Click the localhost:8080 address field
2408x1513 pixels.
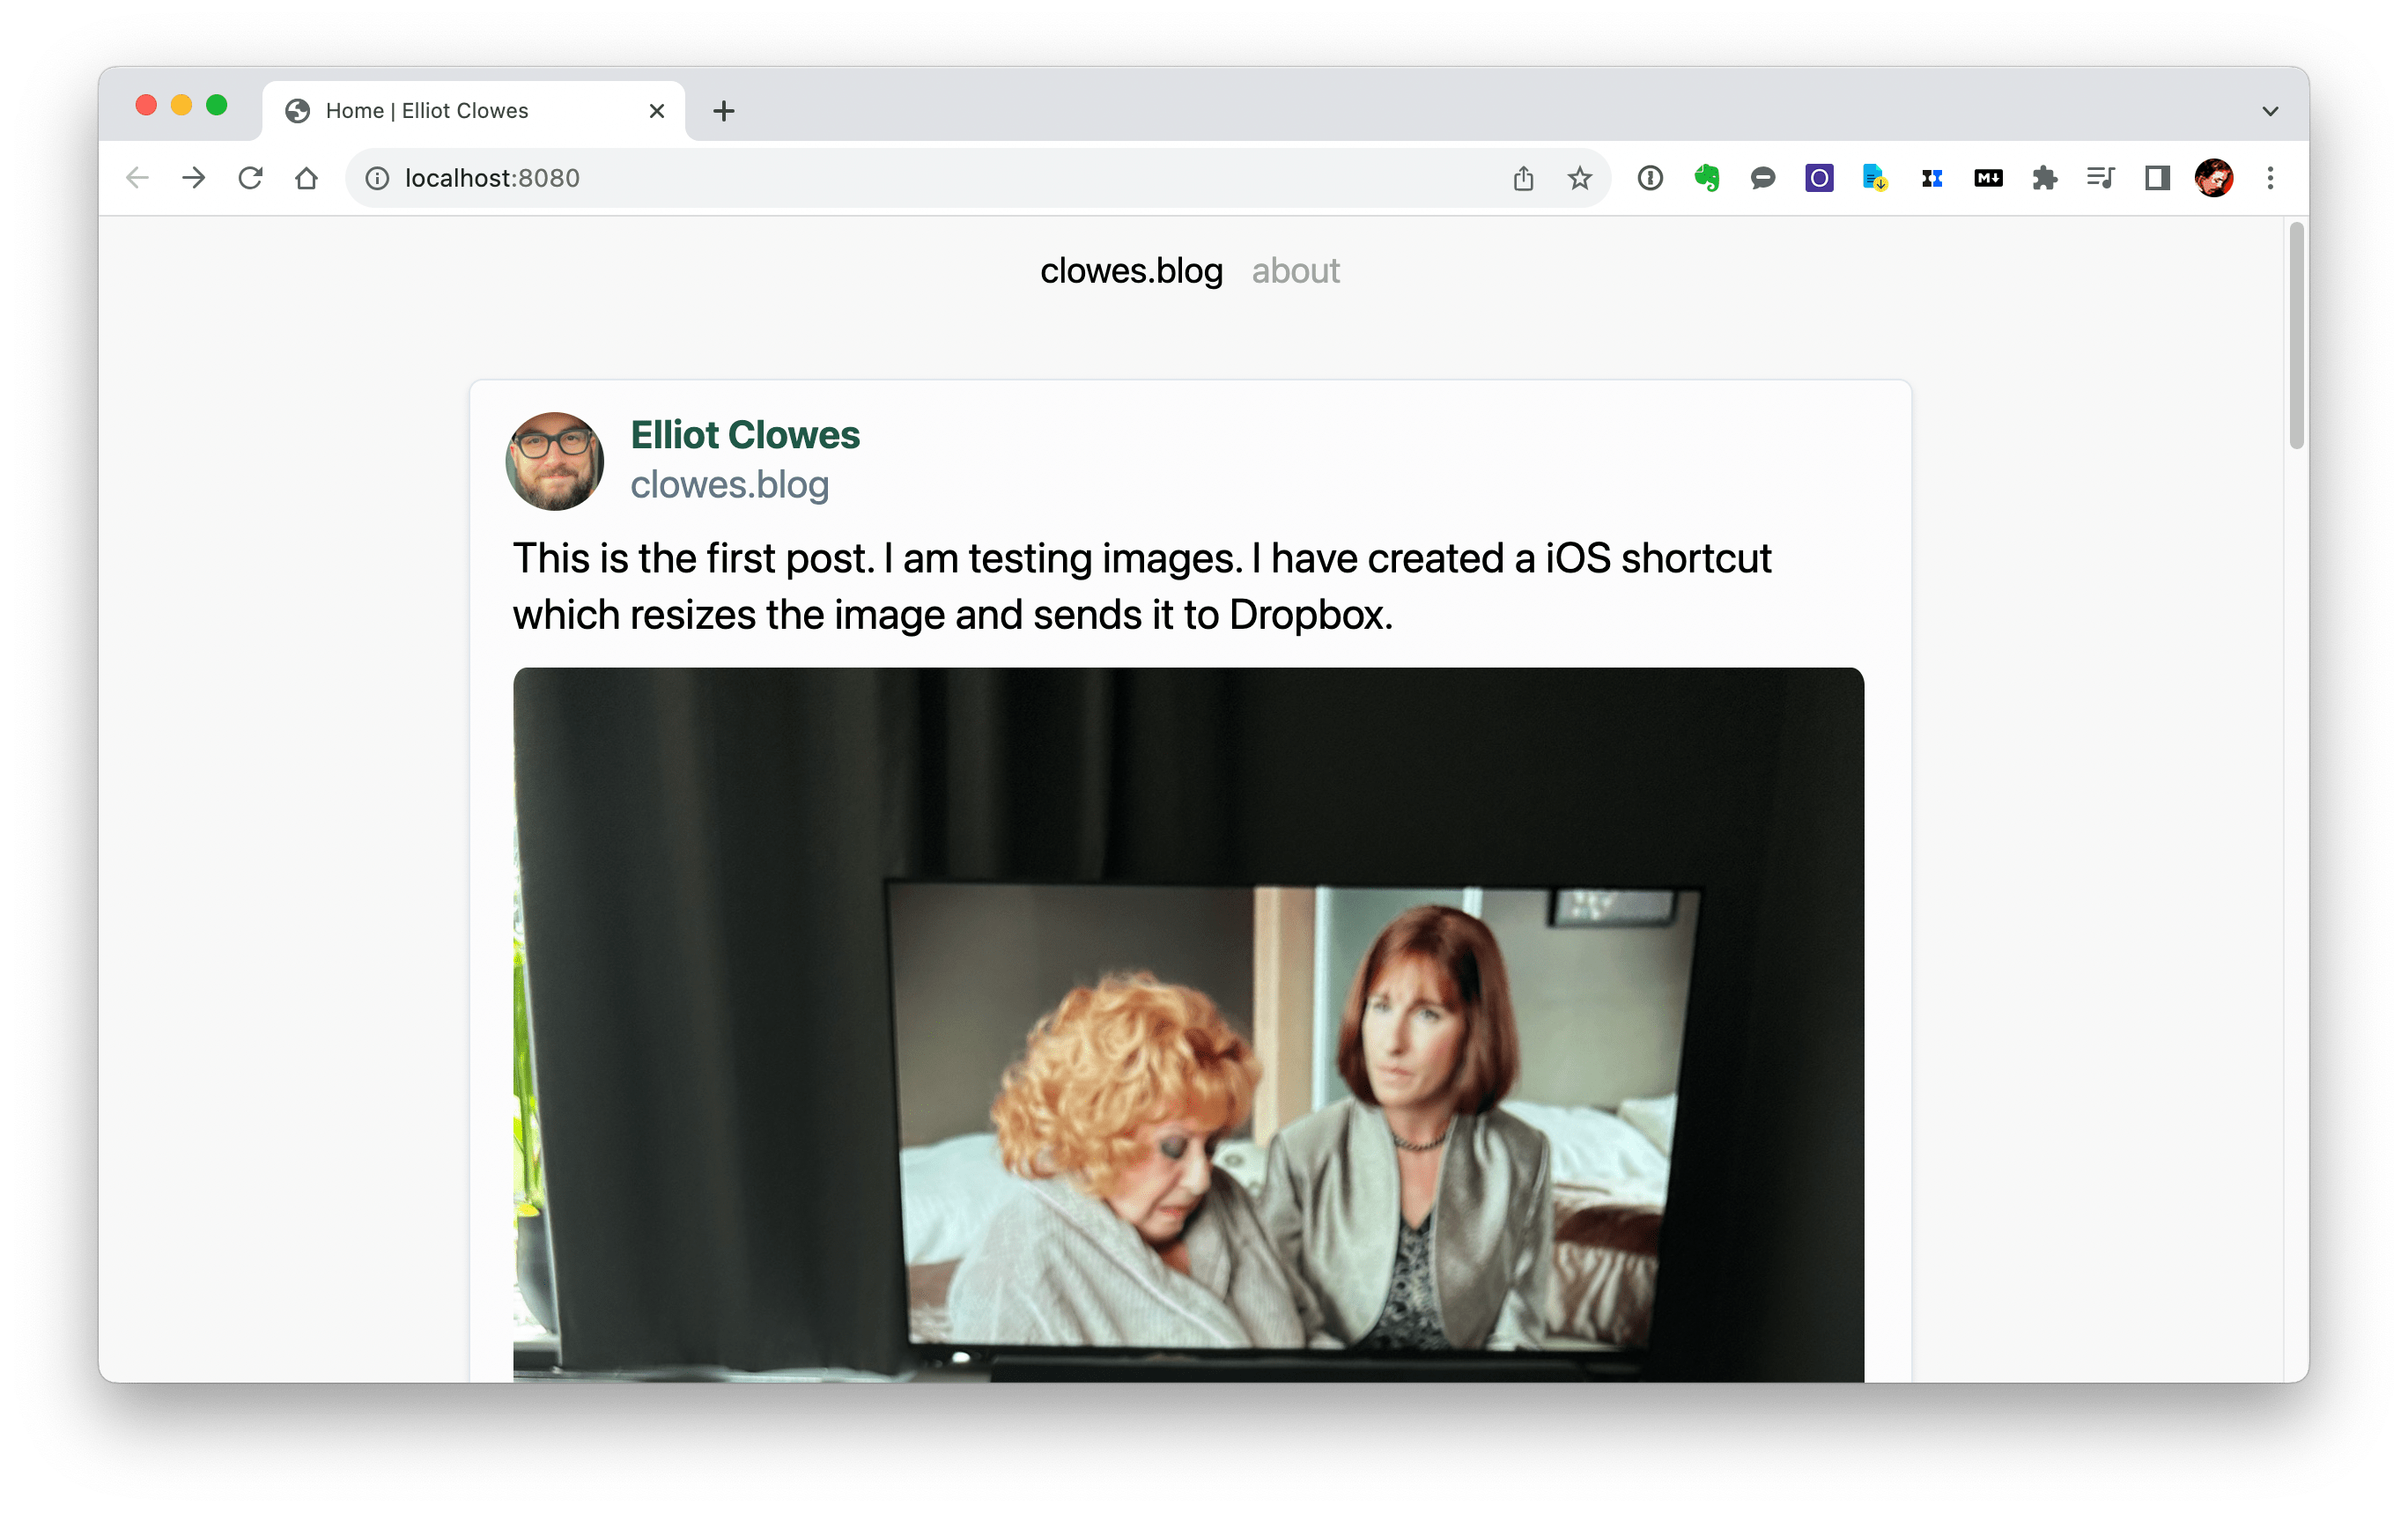pyautogui.click(x=900, y=178)
